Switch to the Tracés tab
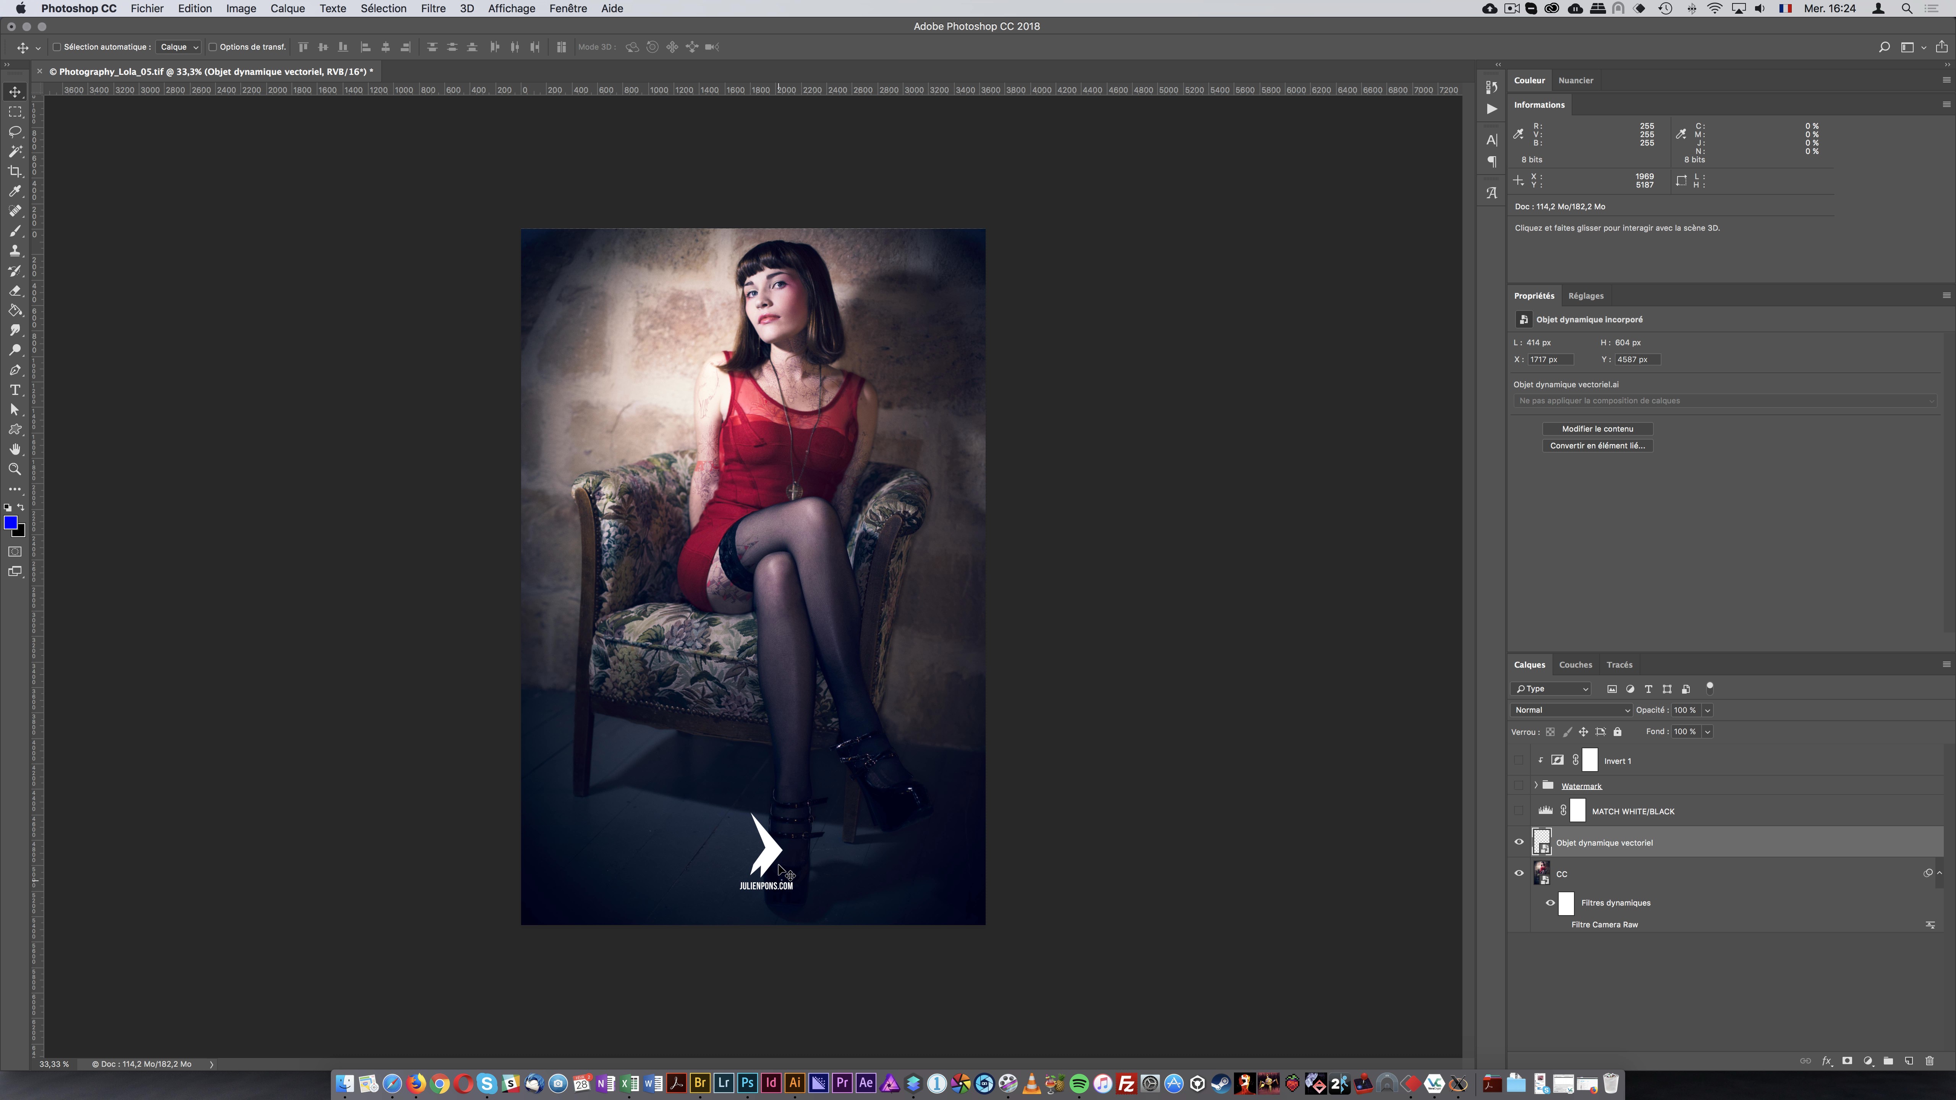 pos(1619,663)
